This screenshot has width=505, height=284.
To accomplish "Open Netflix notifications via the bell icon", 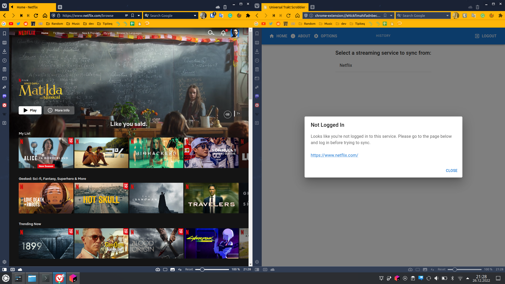I will 223,33.
